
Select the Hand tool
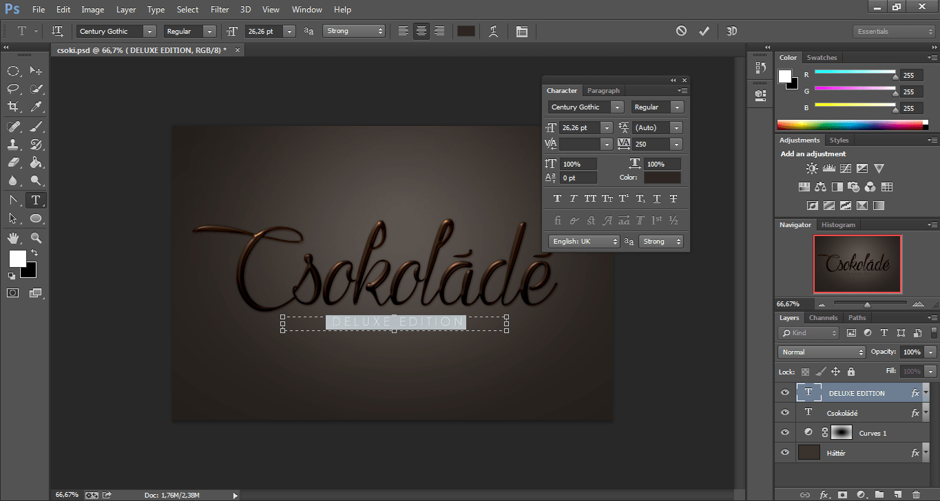[x=13, y=238]
